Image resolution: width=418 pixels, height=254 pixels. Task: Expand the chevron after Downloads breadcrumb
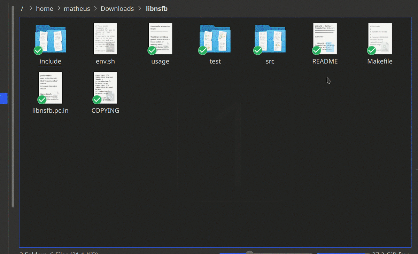click(x=140, y=8)
